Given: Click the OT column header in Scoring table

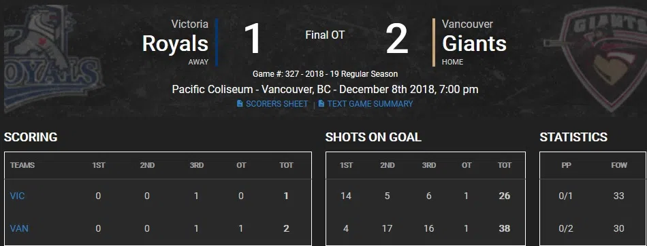Looking at the screenshot, I should [241, 165].
